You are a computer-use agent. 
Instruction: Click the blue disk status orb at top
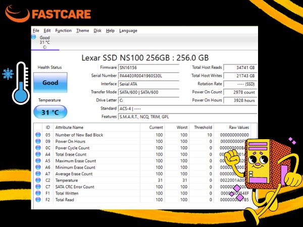pyautogui.click(x=33, y=37)
